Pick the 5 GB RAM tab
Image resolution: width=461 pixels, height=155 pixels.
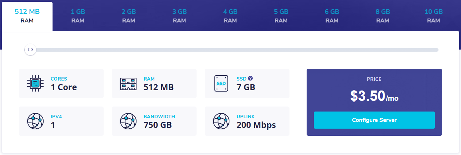pos(281,16)
